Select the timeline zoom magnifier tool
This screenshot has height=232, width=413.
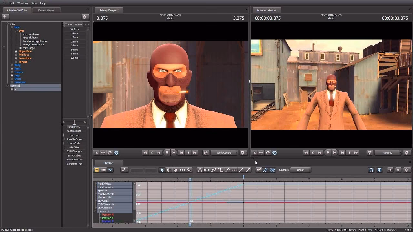coord(189,170)
